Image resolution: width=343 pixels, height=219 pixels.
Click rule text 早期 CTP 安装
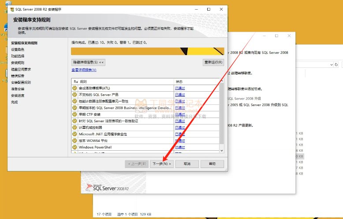(89, 114)
